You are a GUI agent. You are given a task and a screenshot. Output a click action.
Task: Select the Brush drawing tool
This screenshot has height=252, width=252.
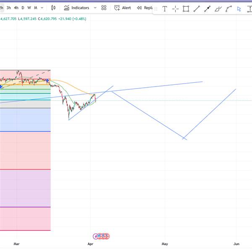[218, 9]
